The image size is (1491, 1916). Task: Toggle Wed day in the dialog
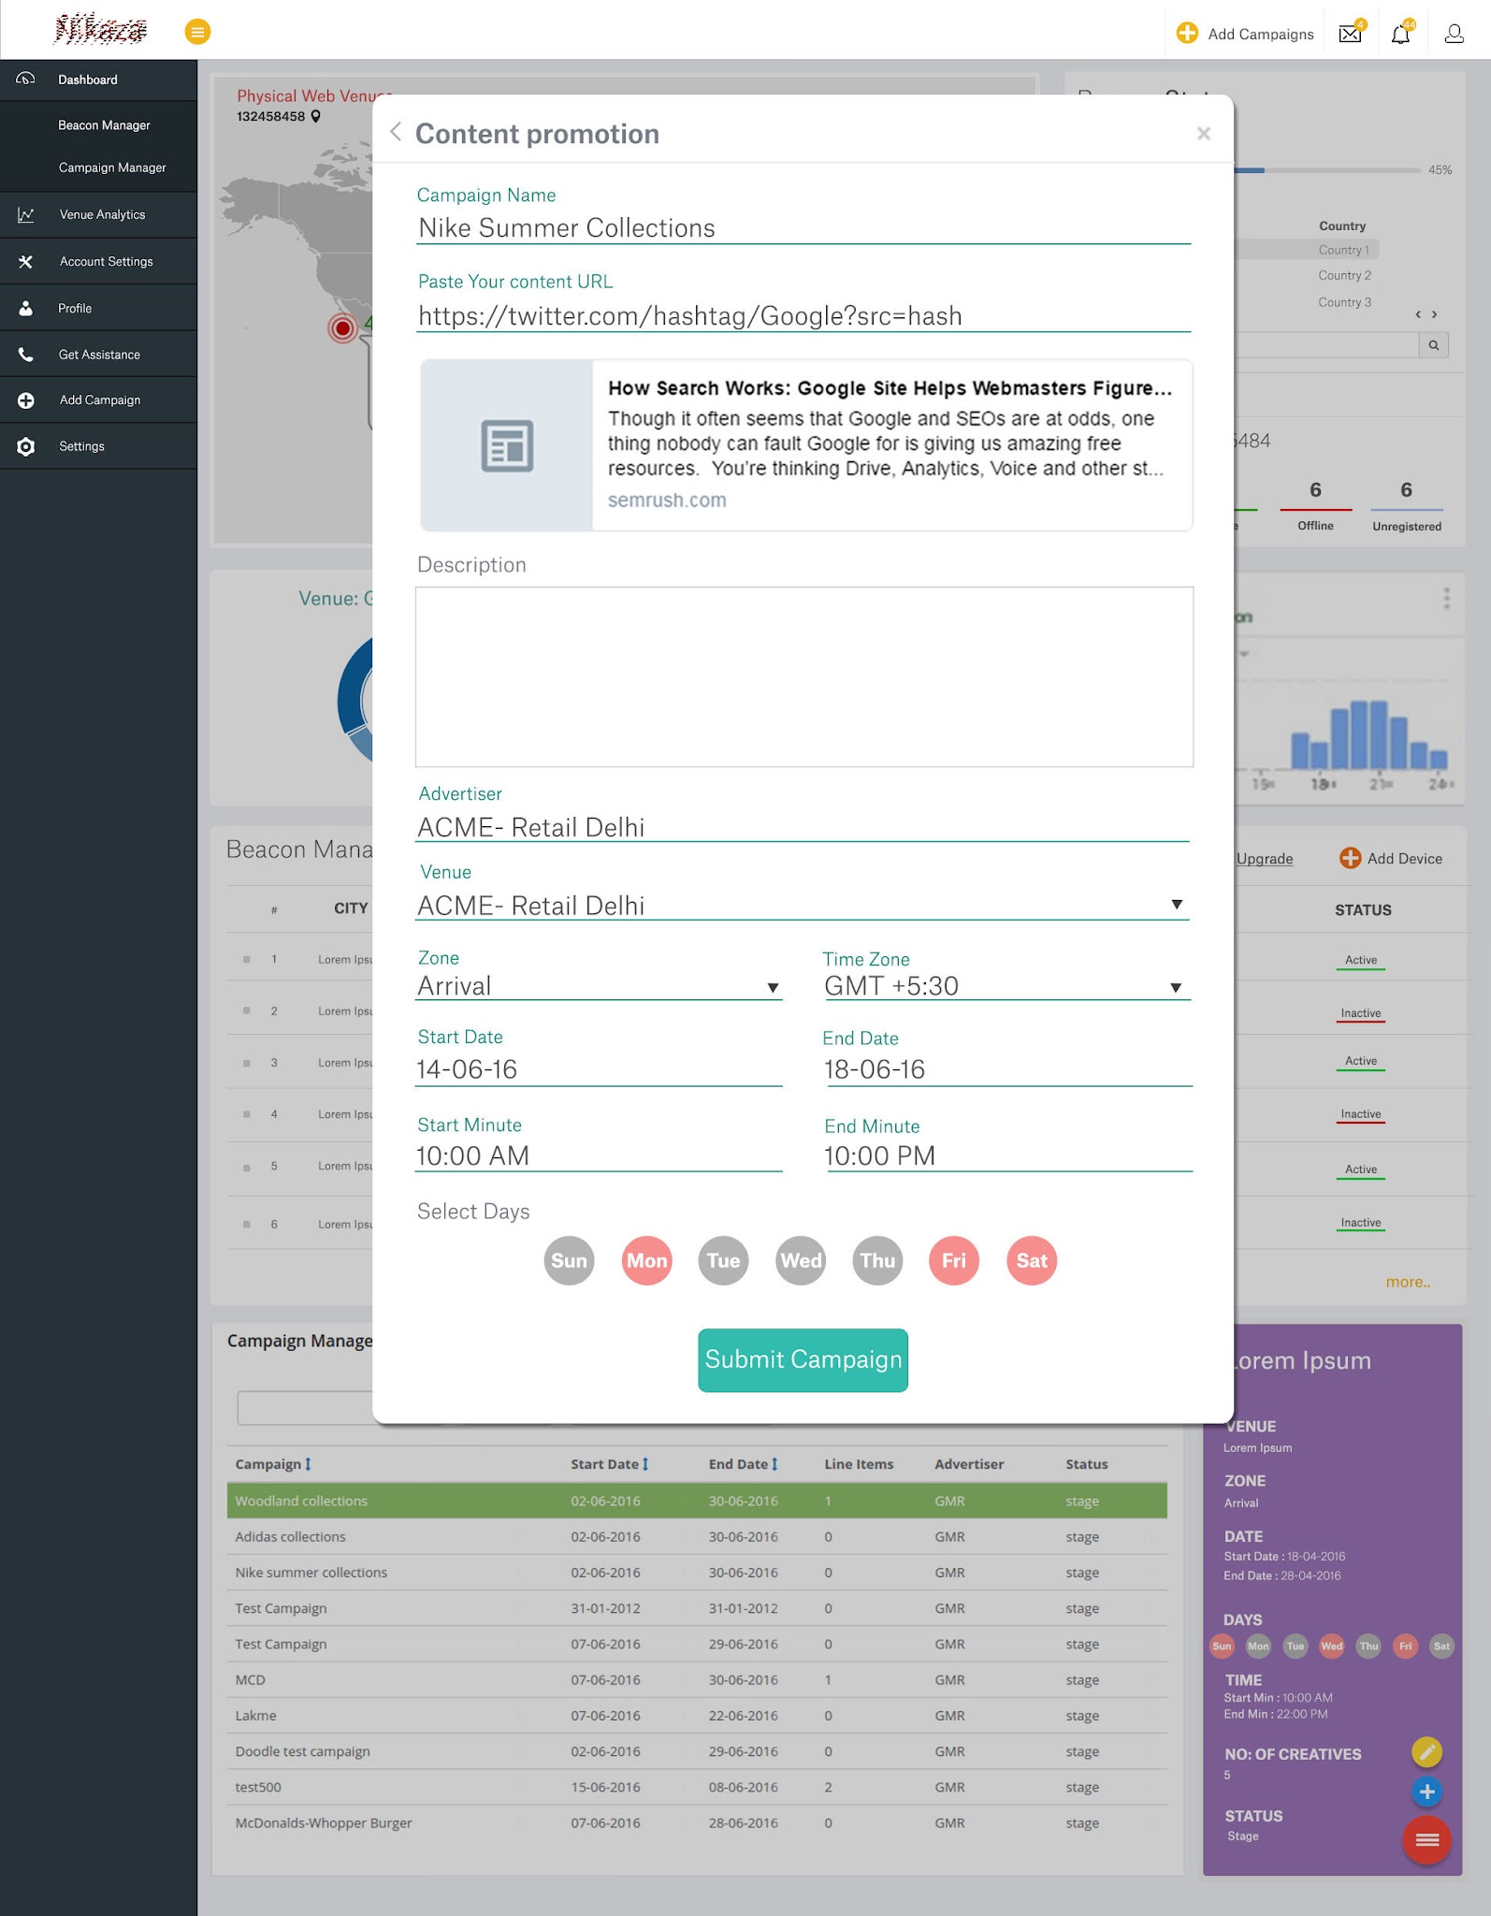point(801,1260)
